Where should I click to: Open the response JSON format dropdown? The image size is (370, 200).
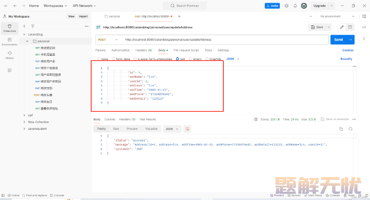tap(172, 129)
